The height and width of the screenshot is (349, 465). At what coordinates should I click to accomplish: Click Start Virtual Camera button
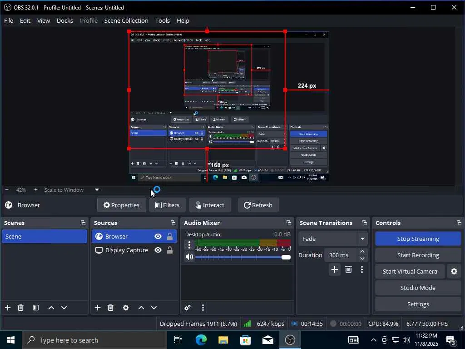(410, 272)
